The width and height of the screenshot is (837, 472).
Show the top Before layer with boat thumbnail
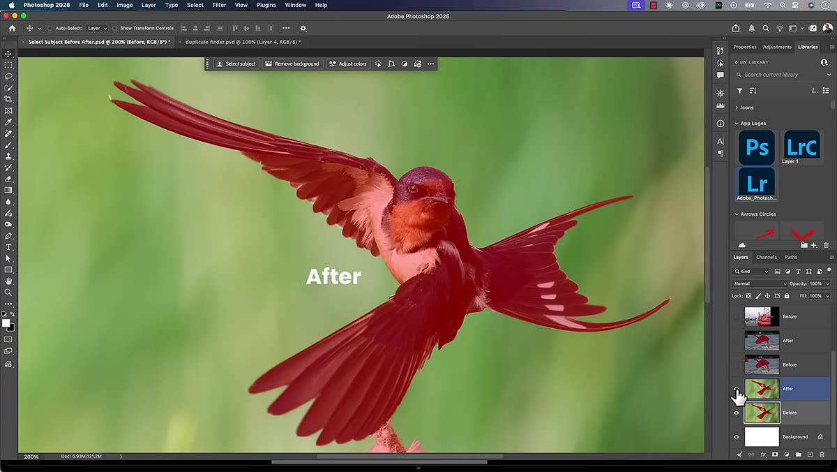pos(736,316)
